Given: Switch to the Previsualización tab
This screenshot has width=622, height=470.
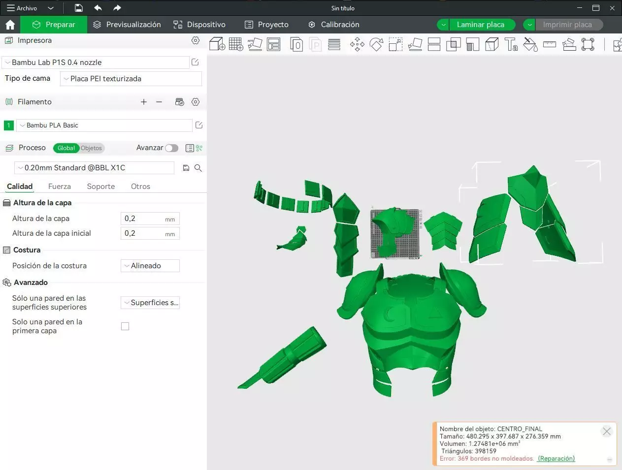Looking at the screenshot, I should 127,25.
